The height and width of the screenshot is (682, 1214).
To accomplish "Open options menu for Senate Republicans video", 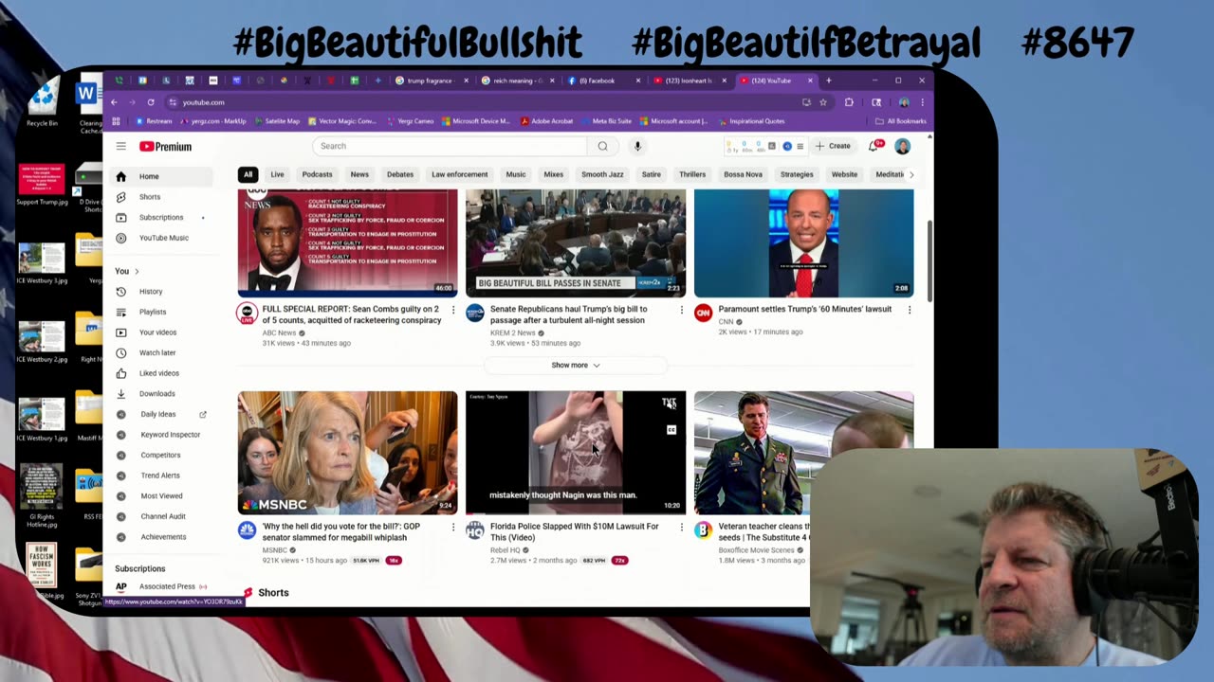I will [681, 310].
